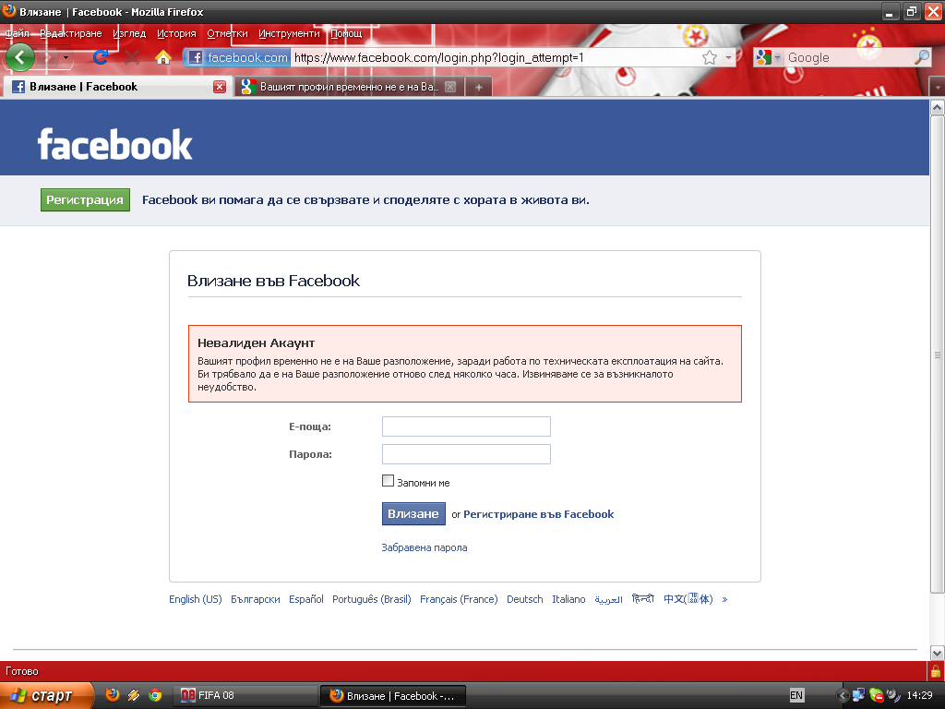Open the Home page icon in toolbar
This screenshot has height=709, width=945.
click(x=162, y=57)
